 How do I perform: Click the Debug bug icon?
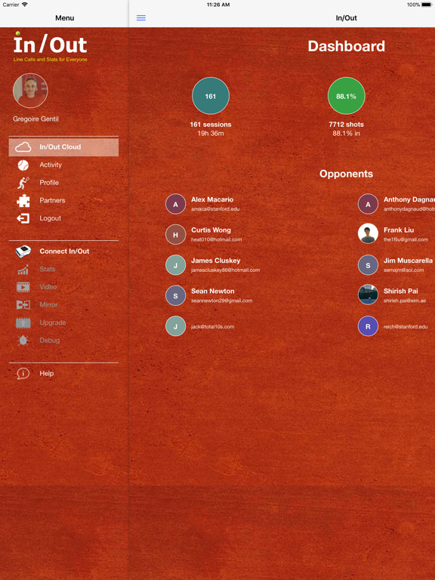(x=23, y=341)
